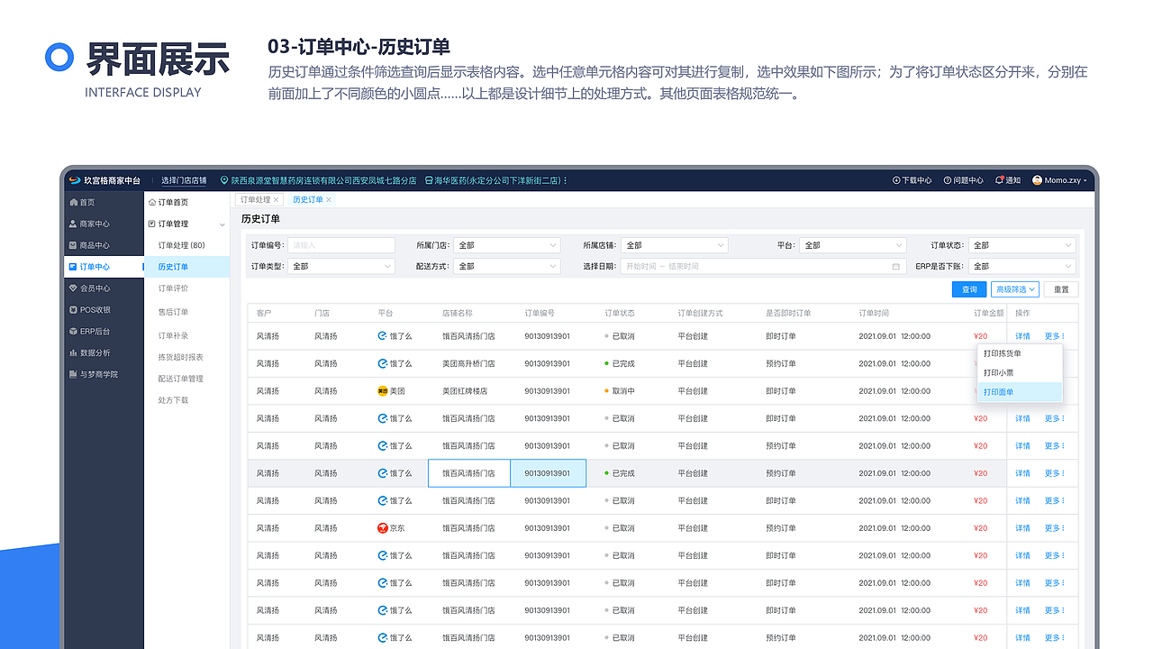Viewport: 1153px width, 649px height.
Task: Click the calendar icon in 选择日期 field
Action: click(x=895, y=267)
